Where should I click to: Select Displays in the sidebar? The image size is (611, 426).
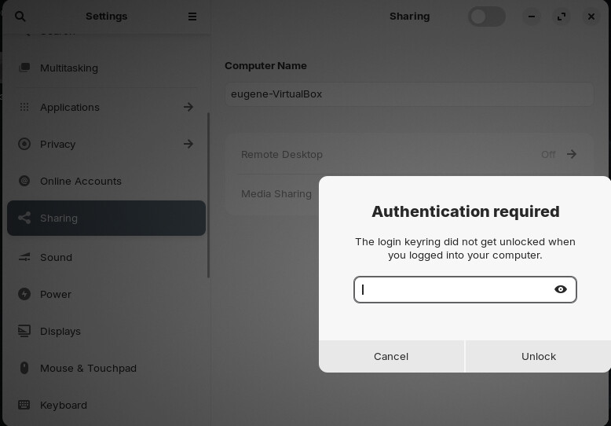60,331
